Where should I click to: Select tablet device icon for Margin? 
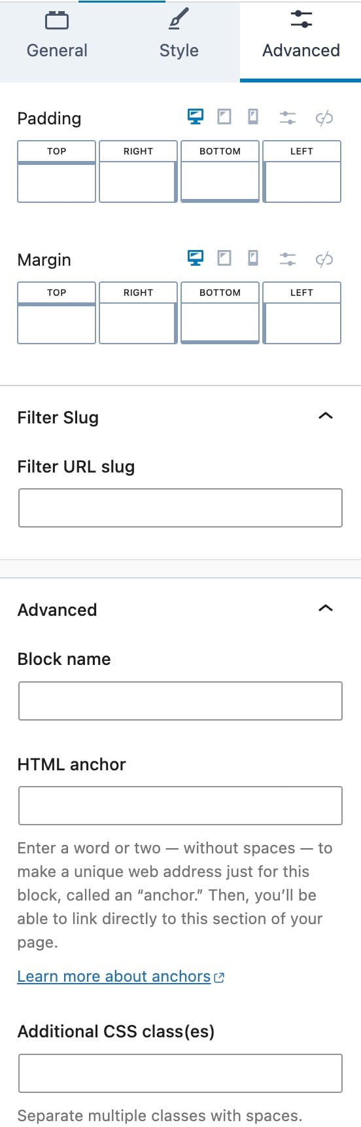pos(224,258)
